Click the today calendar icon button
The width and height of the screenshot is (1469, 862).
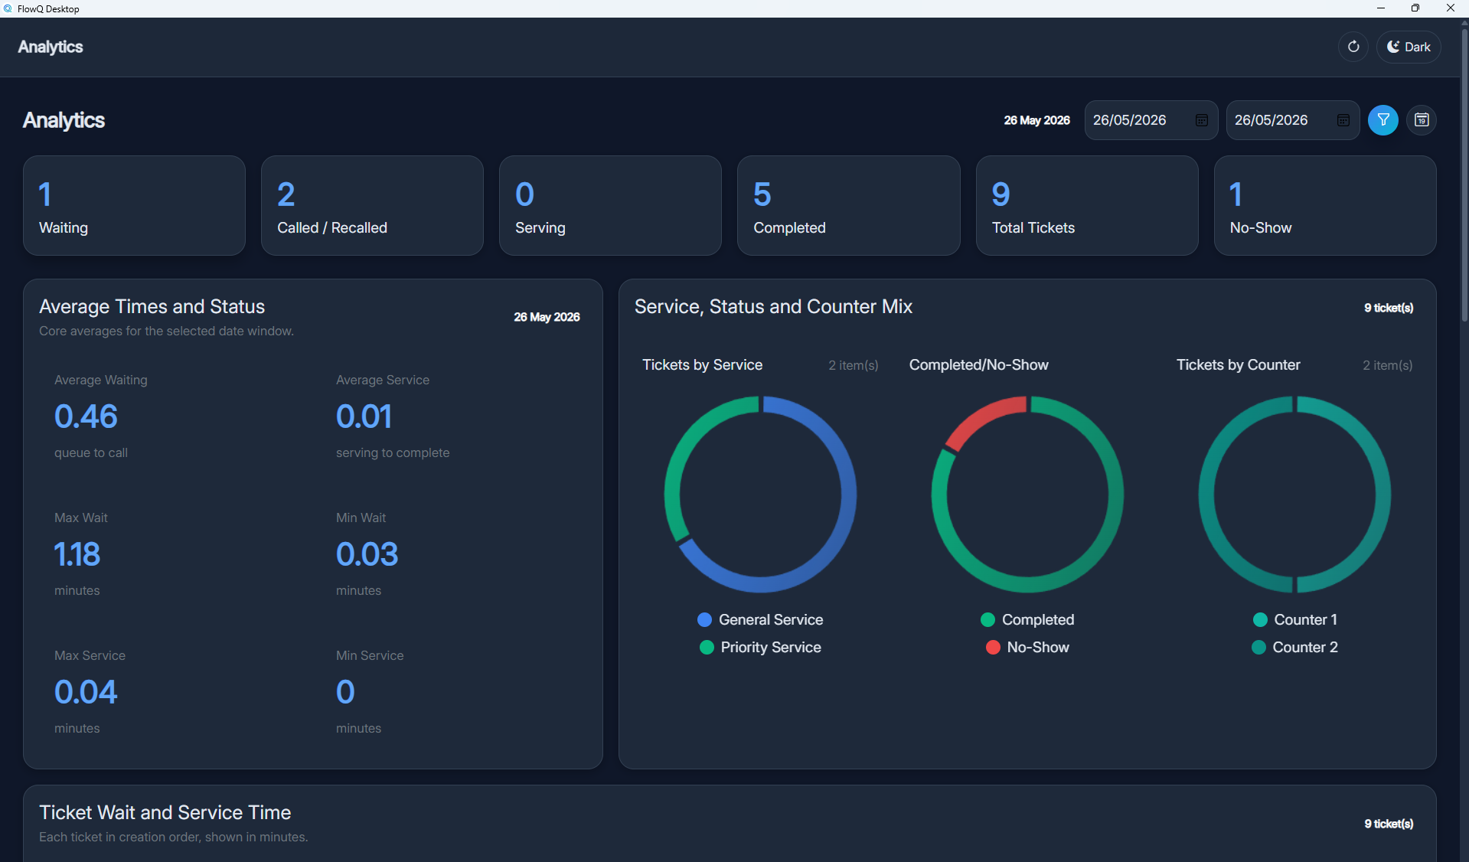(1421, 120)
